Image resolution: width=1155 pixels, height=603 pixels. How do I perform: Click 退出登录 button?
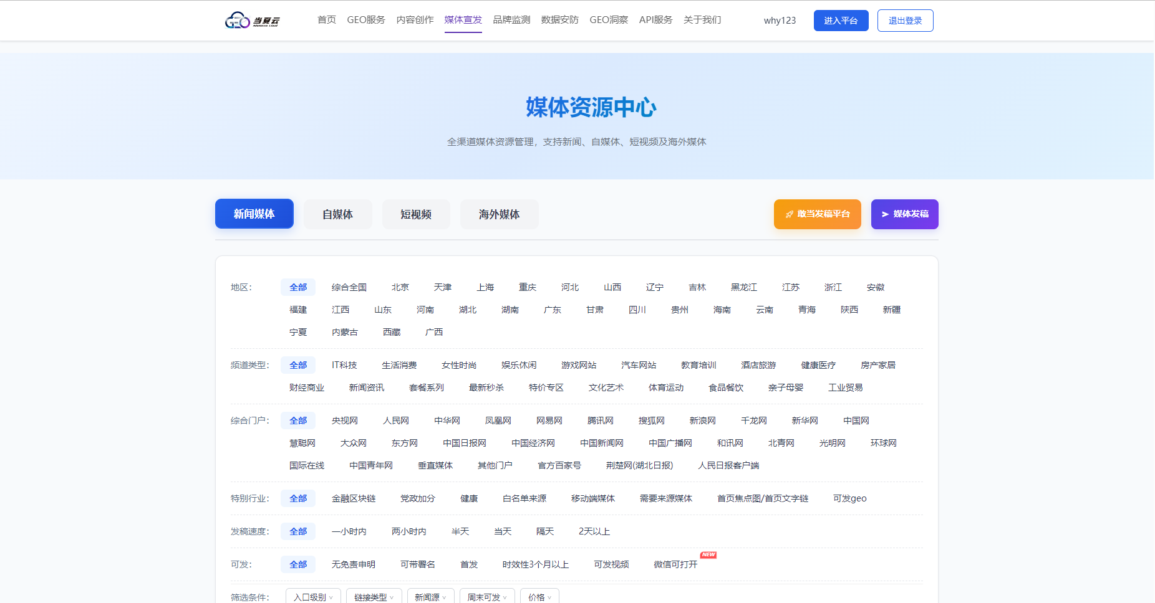point(905,21)
